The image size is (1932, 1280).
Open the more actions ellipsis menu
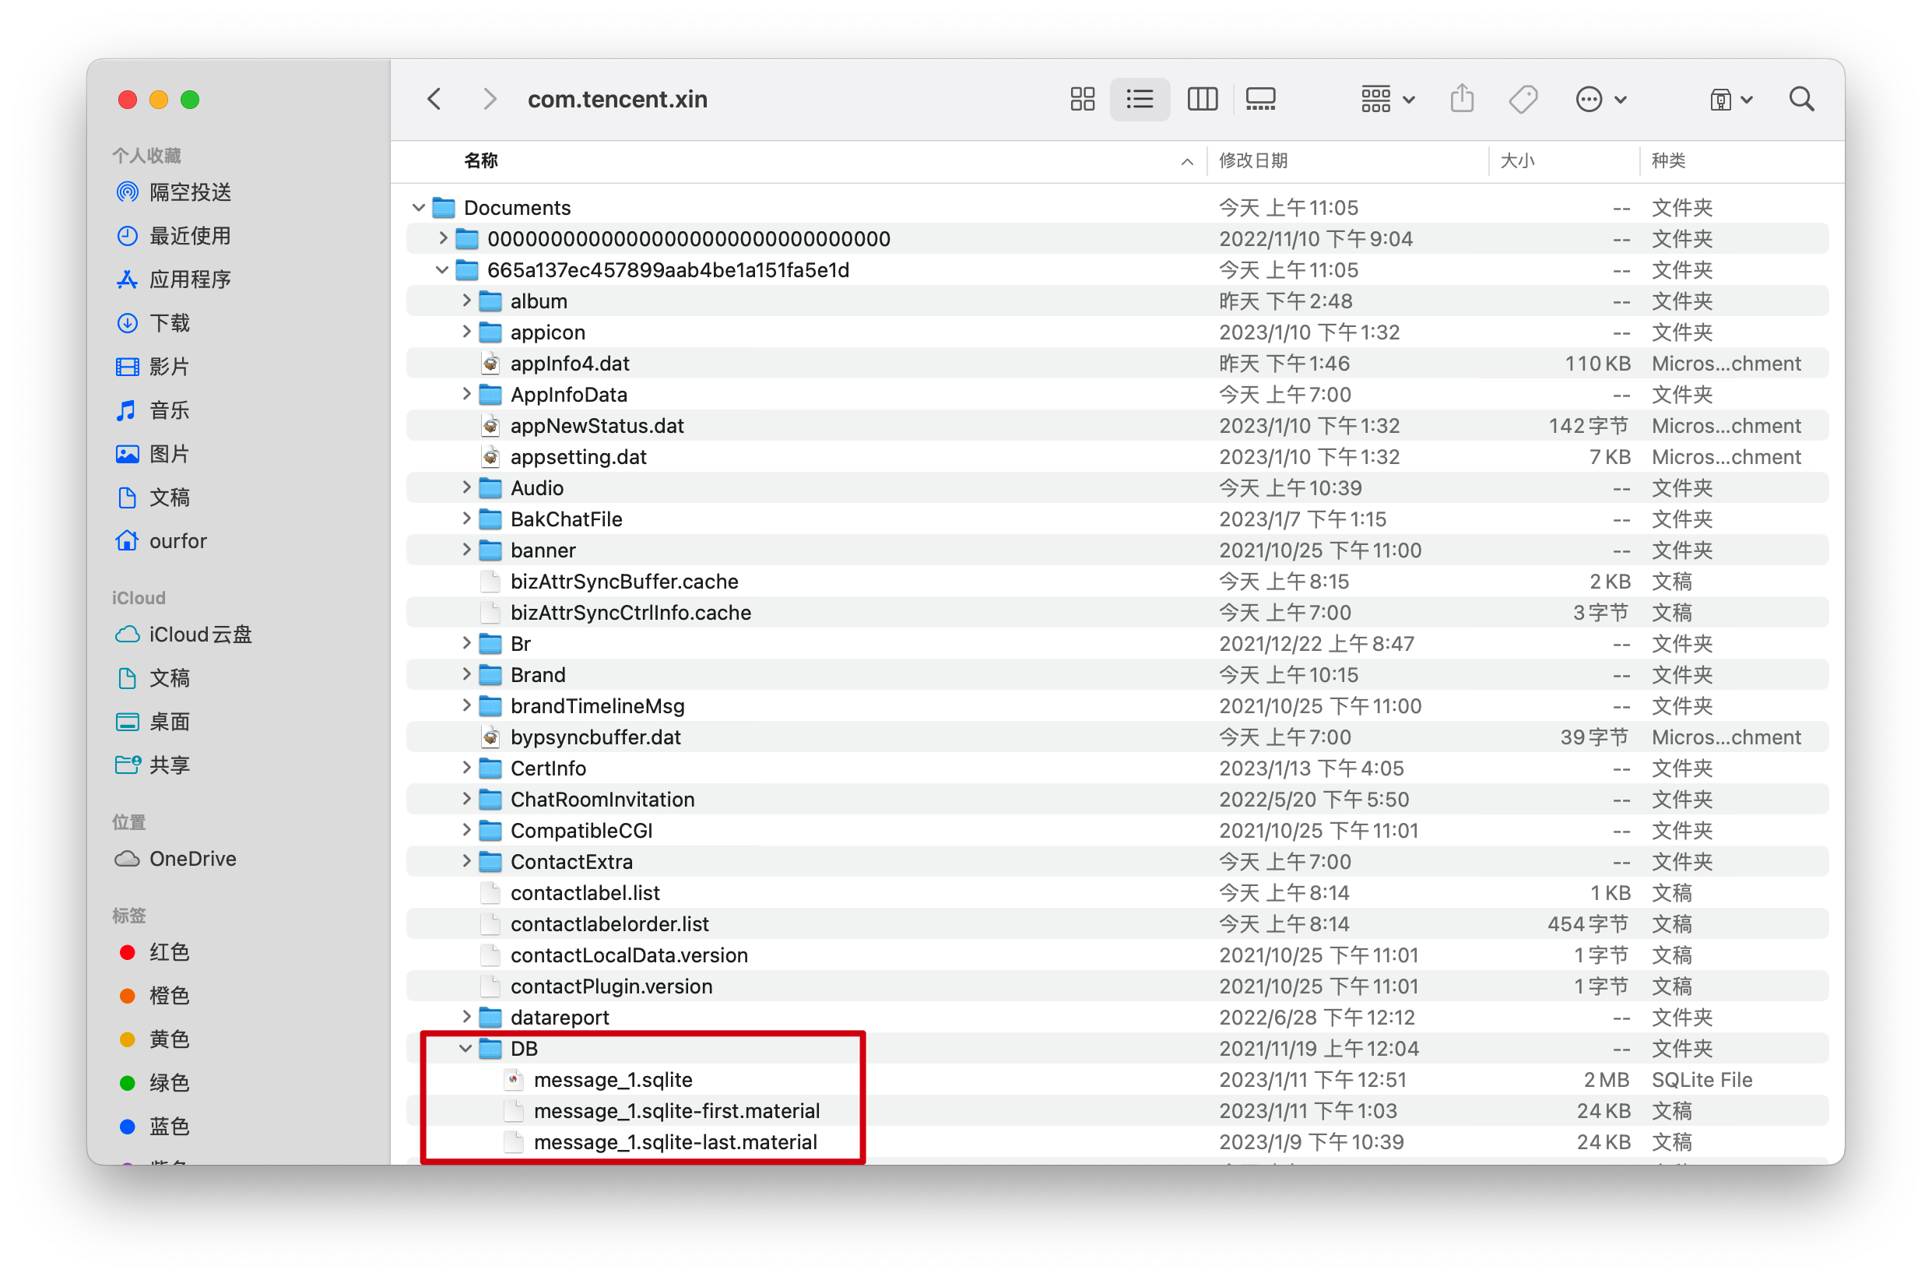[1600, 100]
